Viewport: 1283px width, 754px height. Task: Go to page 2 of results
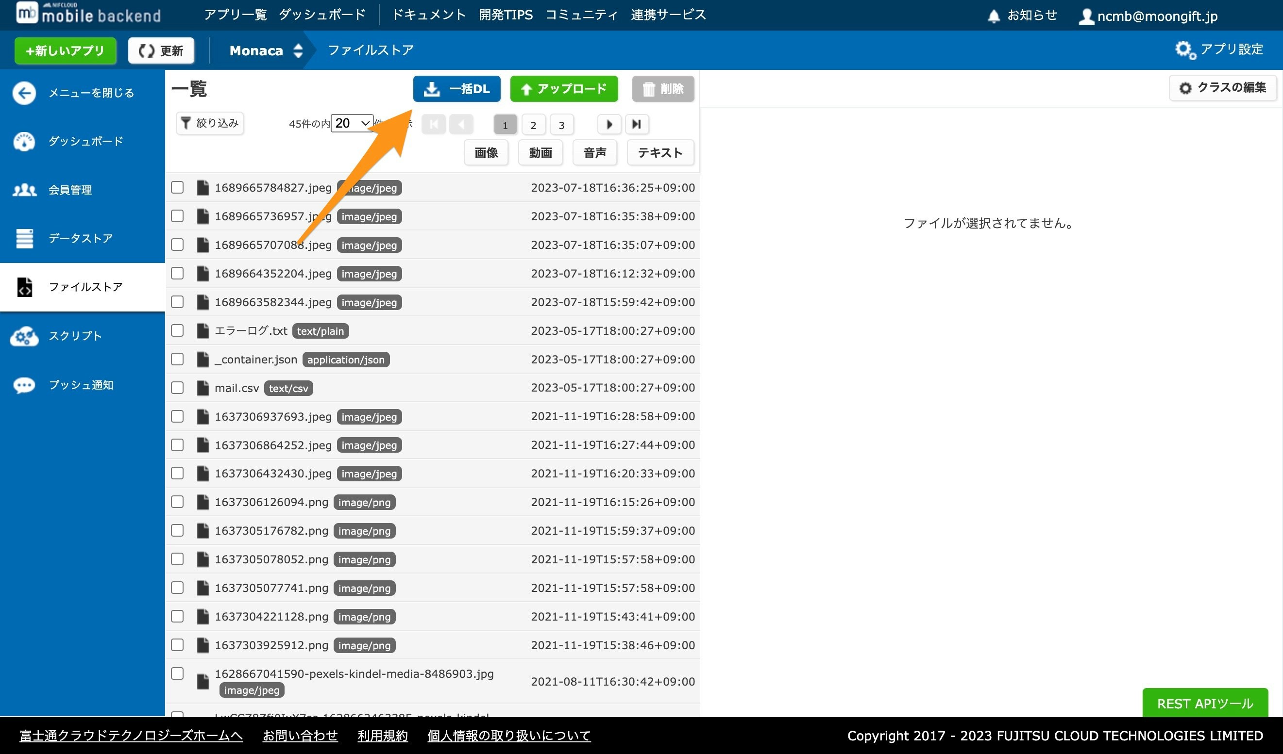[533, 124]
